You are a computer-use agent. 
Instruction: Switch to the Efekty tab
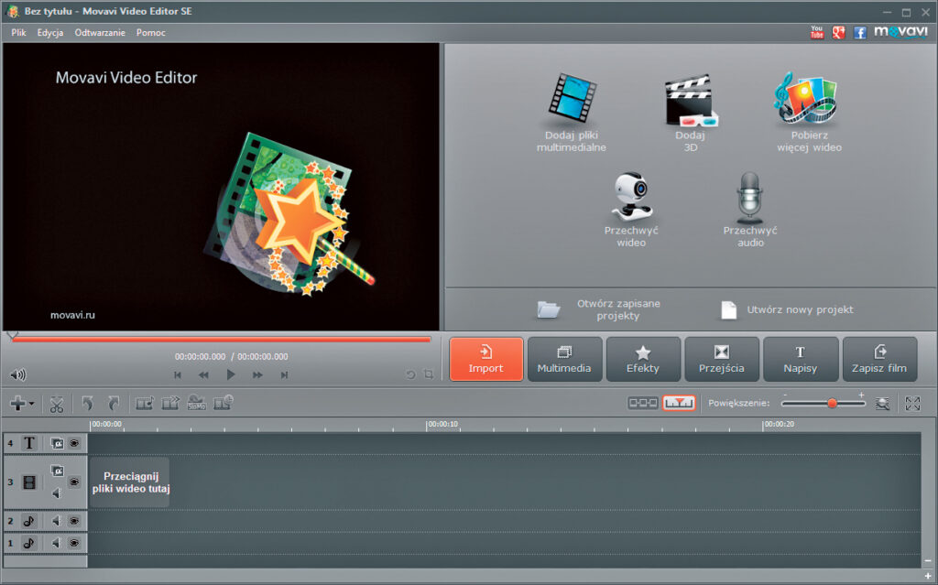[x=643, y=359]
